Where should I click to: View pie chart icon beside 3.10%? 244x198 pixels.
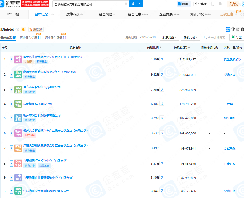click(162, 177)
